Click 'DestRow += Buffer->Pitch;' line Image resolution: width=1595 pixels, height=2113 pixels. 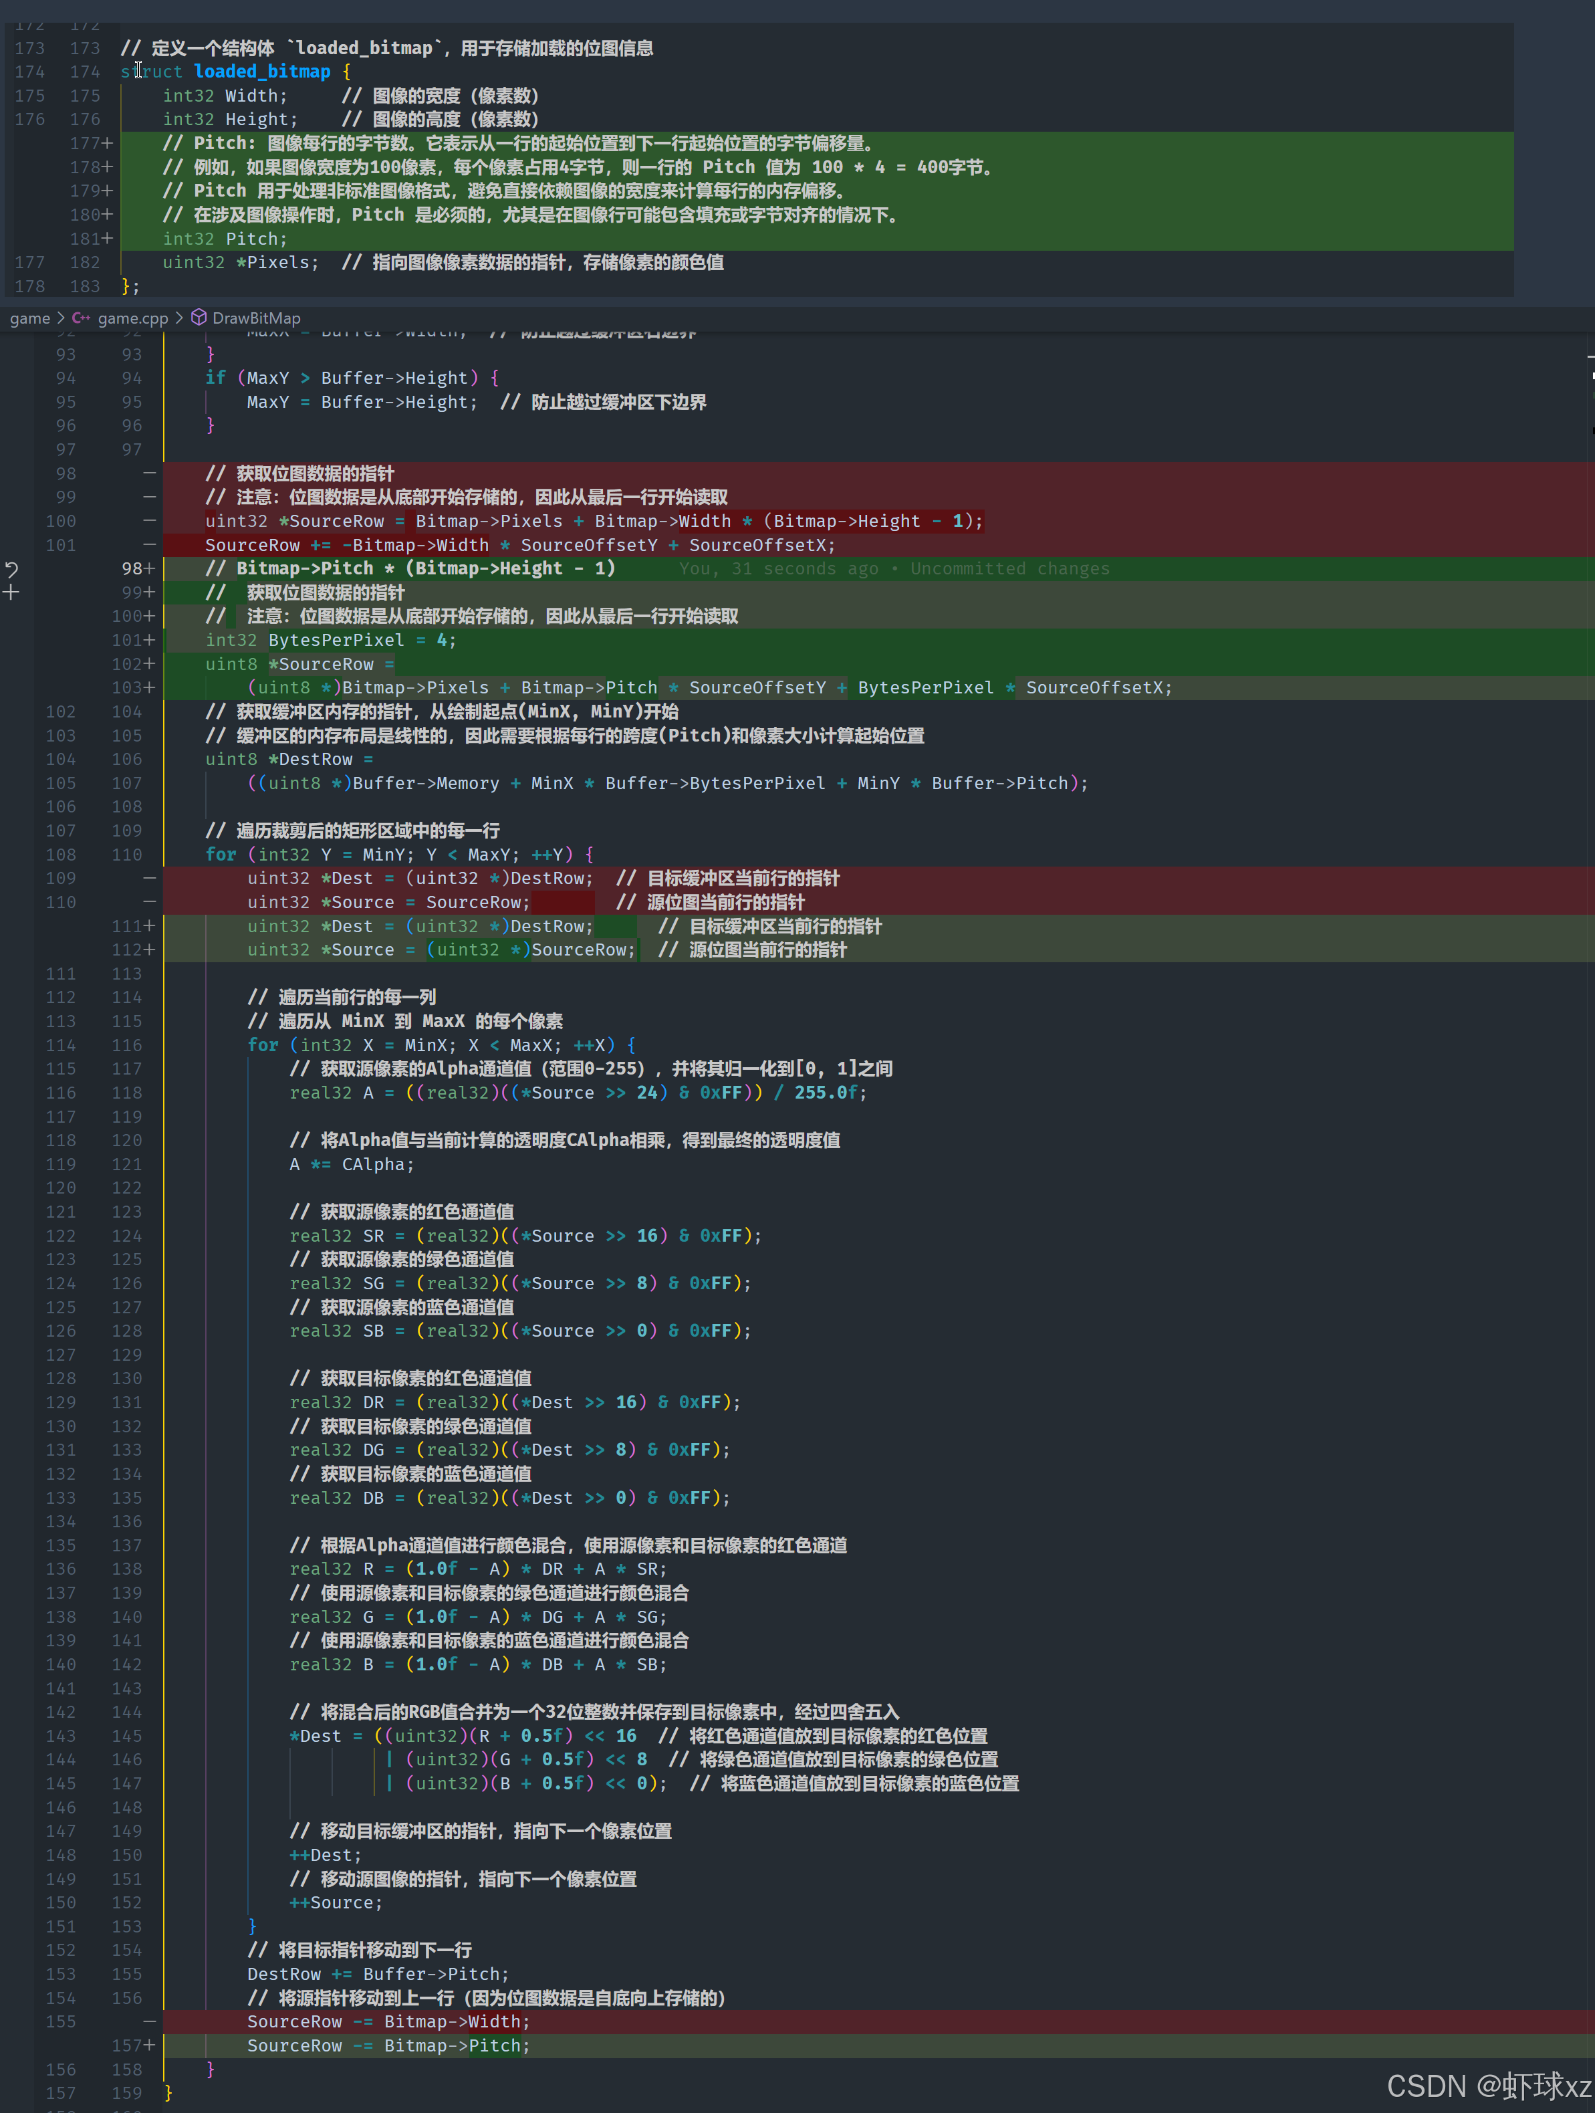coord(378,1975)
